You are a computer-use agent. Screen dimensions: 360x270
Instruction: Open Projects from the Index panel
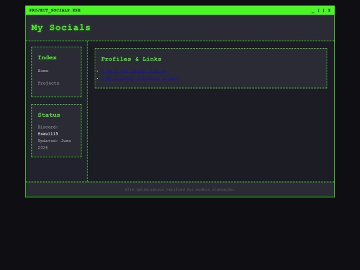tap(48, 83)
